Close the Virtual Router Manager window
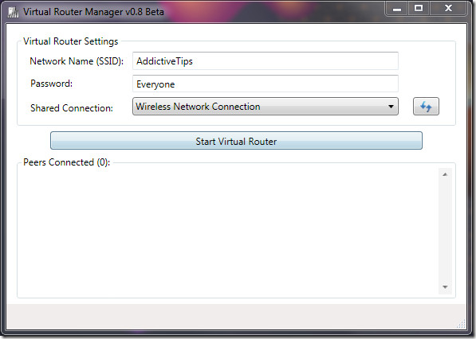The height and width of the screenshot is (339, 476). (448, 9)
